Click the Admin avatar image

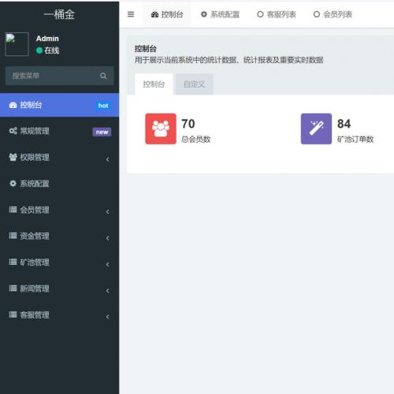(x=17, y=44)
